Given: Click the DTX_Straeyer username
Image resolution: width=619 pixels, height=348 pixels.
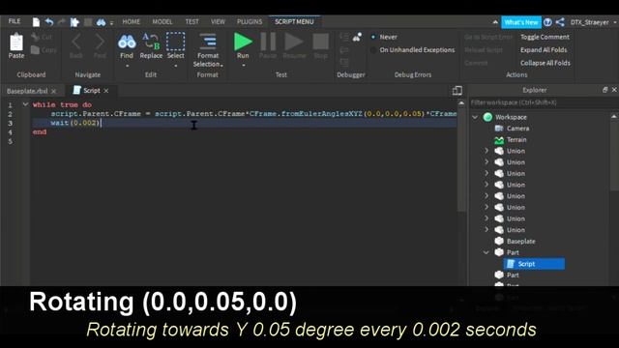Looking at the screenshot, I should coord(589,22).
